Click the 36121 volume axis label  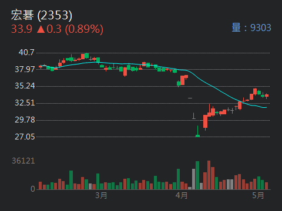(x=23, y=161)
